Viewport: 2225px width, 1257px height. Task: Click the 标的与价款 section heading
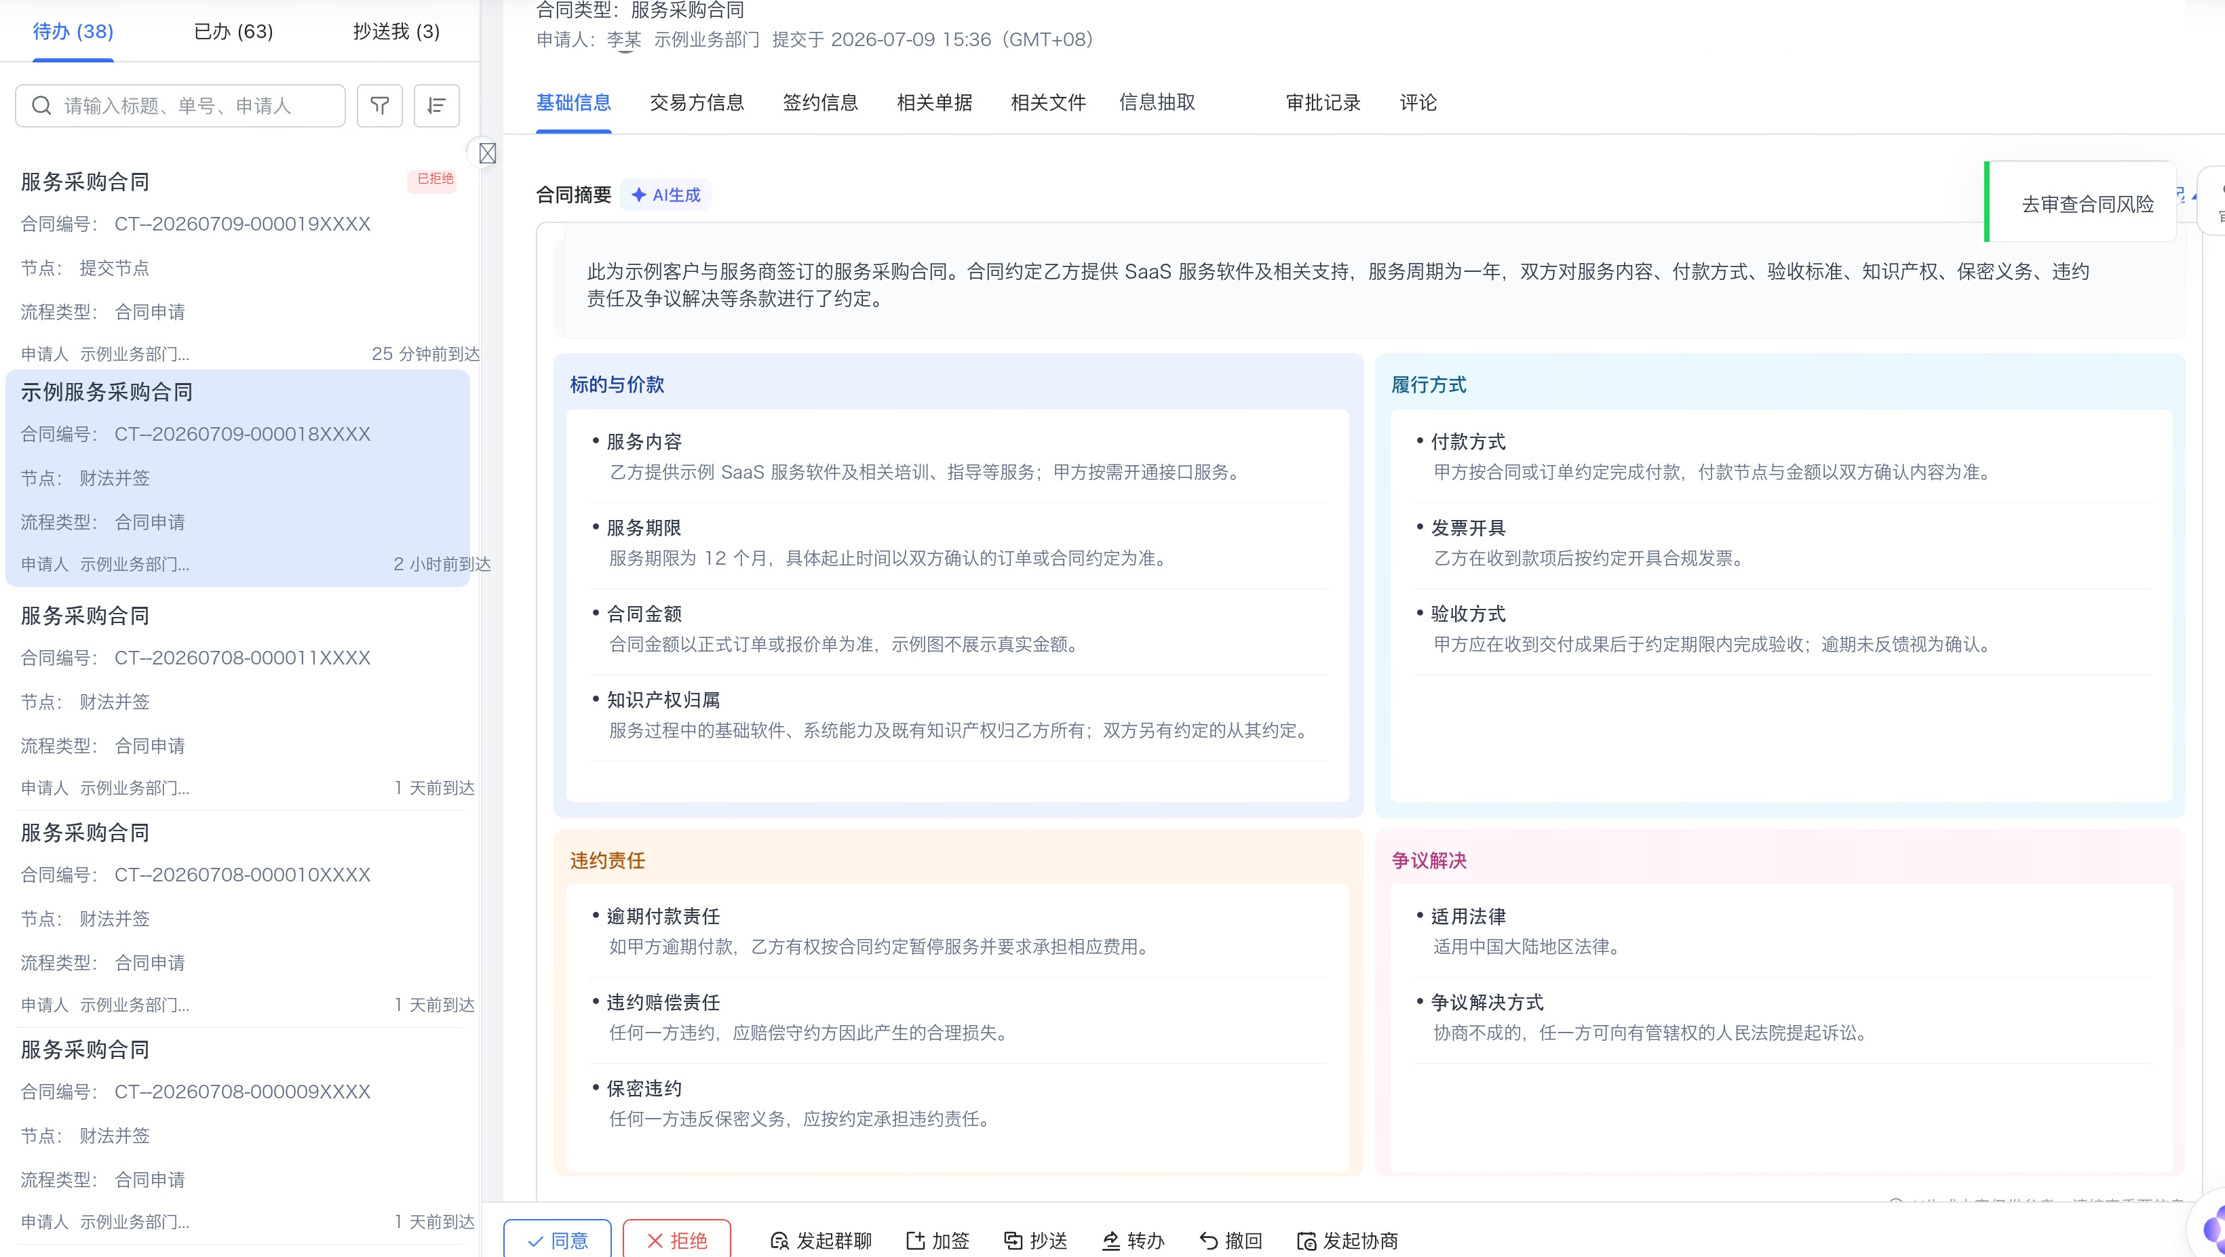click(617, 385)
